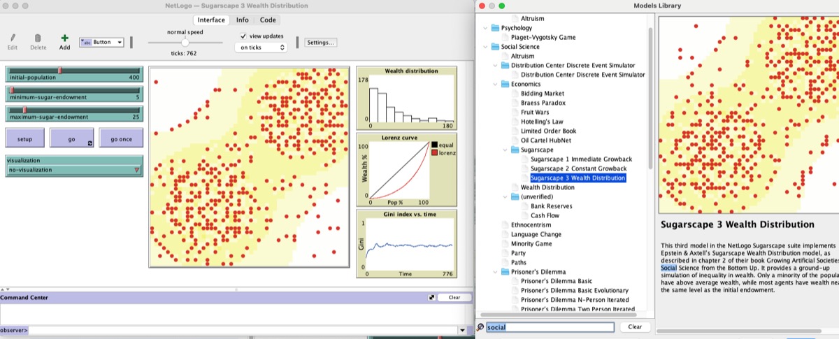Screen dimensions: 839x339
Task: Toggle the 'view updates' checkbox
Action: (x=243, y=36)
